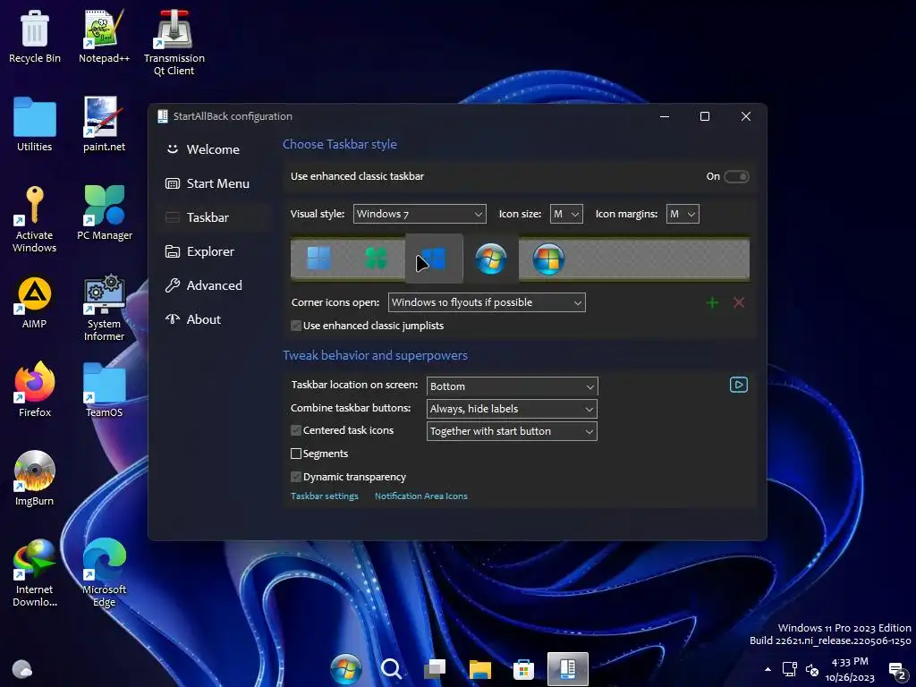Toggle Centered task icons checkbox
This screenshot has height=687, width=916.
coord(296,430)
